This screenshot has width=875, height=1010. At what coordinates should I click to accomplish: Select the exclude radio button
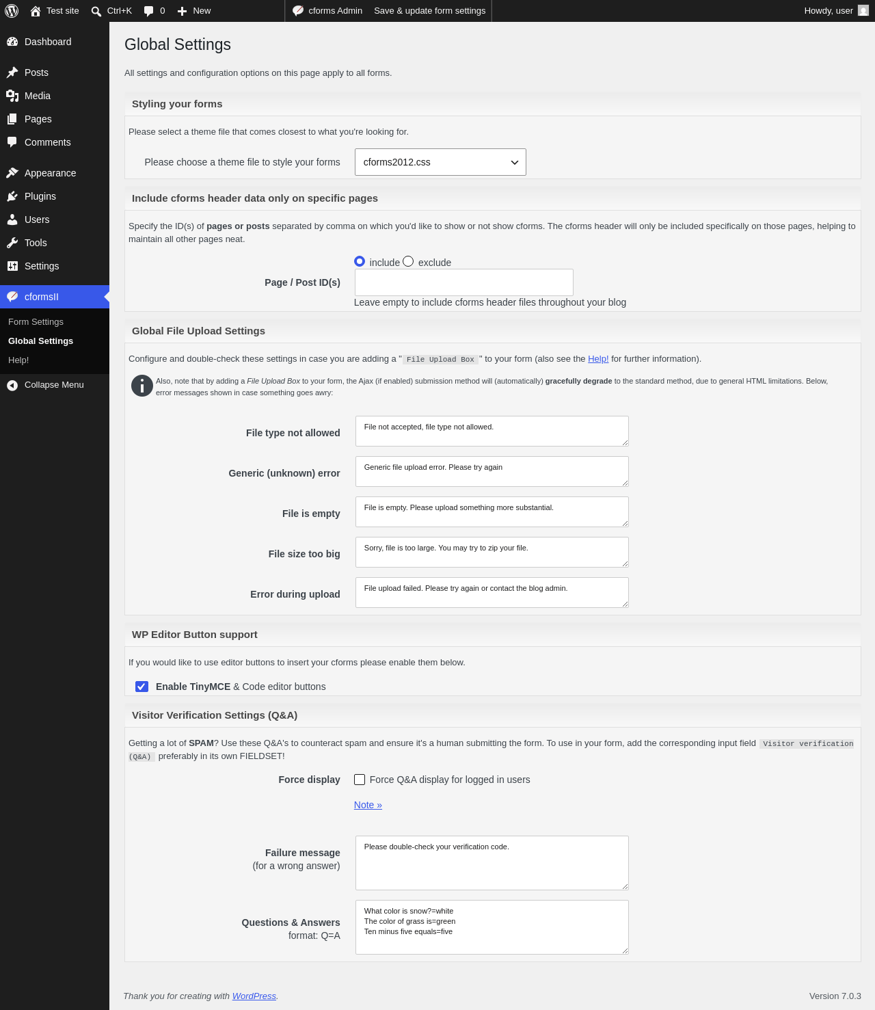point(408,261)
